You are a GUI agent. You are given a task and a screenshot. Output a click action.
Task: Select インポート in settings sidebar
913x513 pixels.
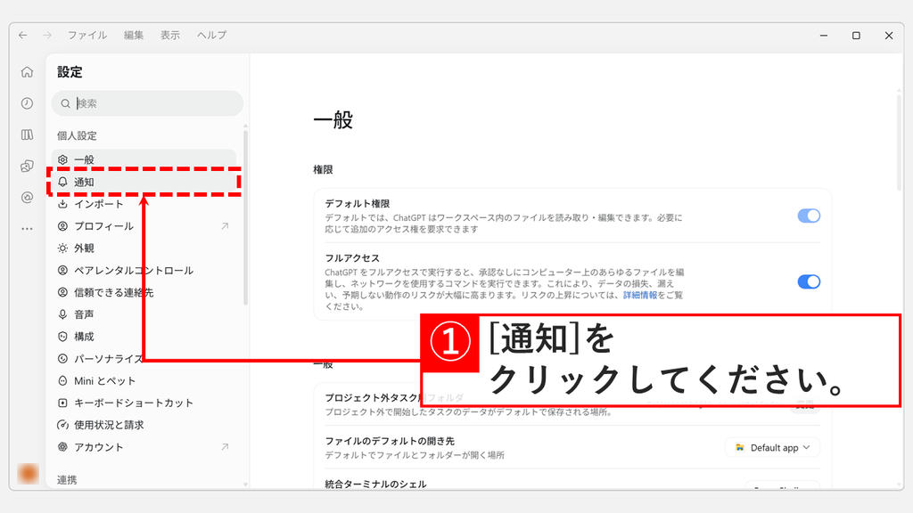pyautogui.click(x=144, y=204)
